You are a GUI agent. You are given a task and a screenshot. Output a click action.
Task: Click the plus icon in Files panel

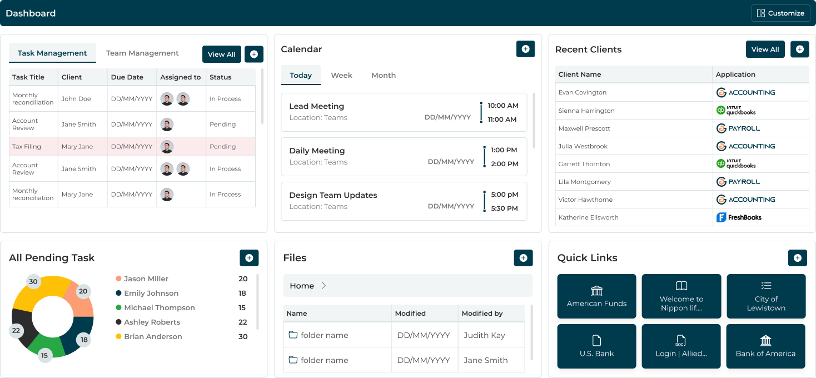tap(523, 257)
